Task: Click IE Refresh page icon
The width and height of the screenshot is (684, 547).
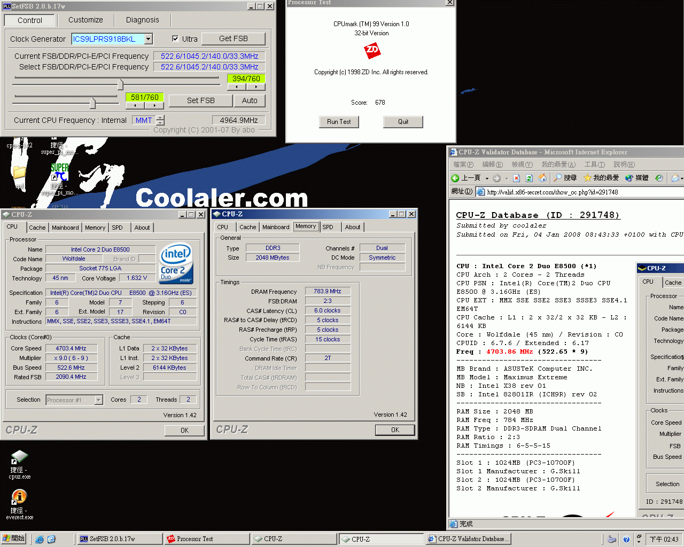Action: pyautogui.click(x=529, y=178)
